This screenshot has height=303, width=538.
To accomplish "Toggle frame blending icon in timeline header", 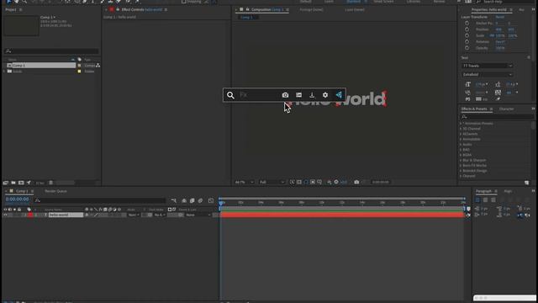I will 193,200.
